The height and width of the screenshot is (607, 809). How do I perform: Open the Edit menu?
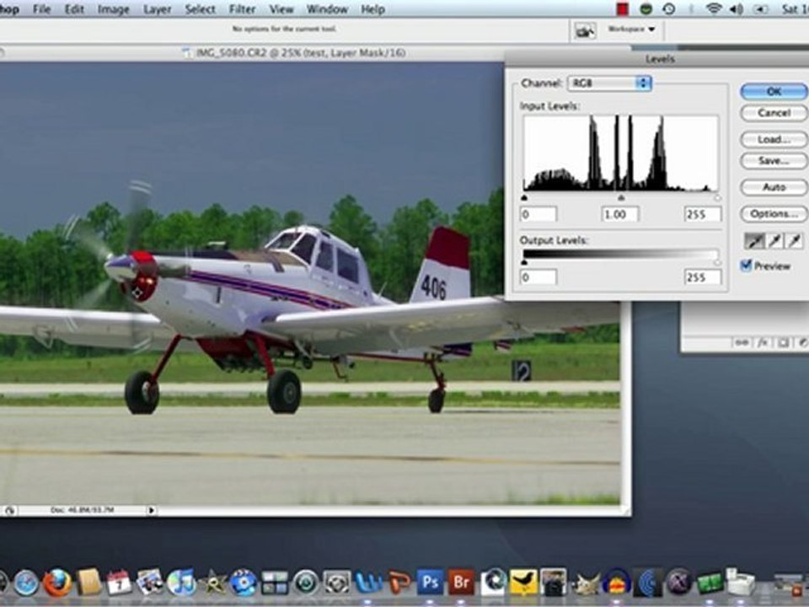click(74, 9)
